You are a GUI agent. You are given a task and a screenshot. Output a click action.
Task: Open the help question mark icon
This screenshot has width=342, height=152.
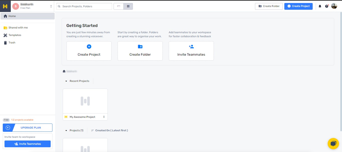point(327,6)
